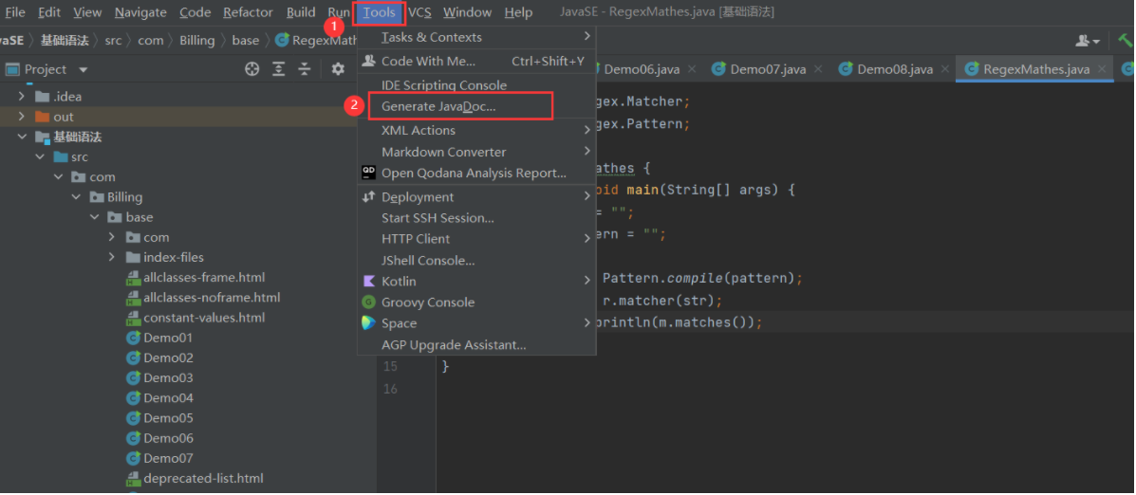The height and width of the screenshot is (495, 1136).
Task: Click the build hammer icon
Action: (x=1126, y=42)
